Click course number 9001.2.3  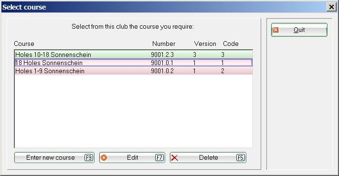point(162,55)
